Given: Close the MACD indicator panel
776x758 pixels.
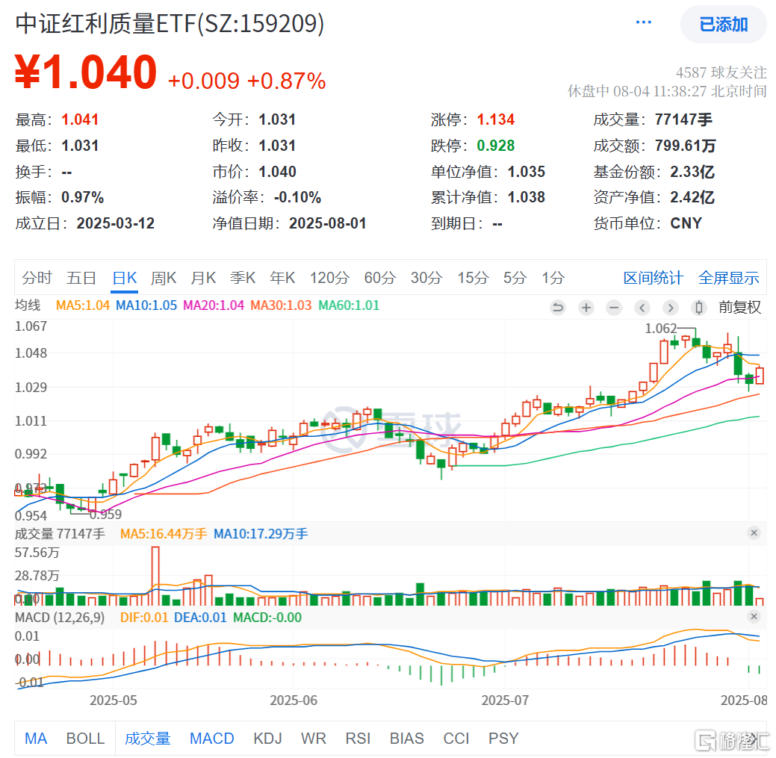Looking at the screenshot, I should click(x=754, y=617).
